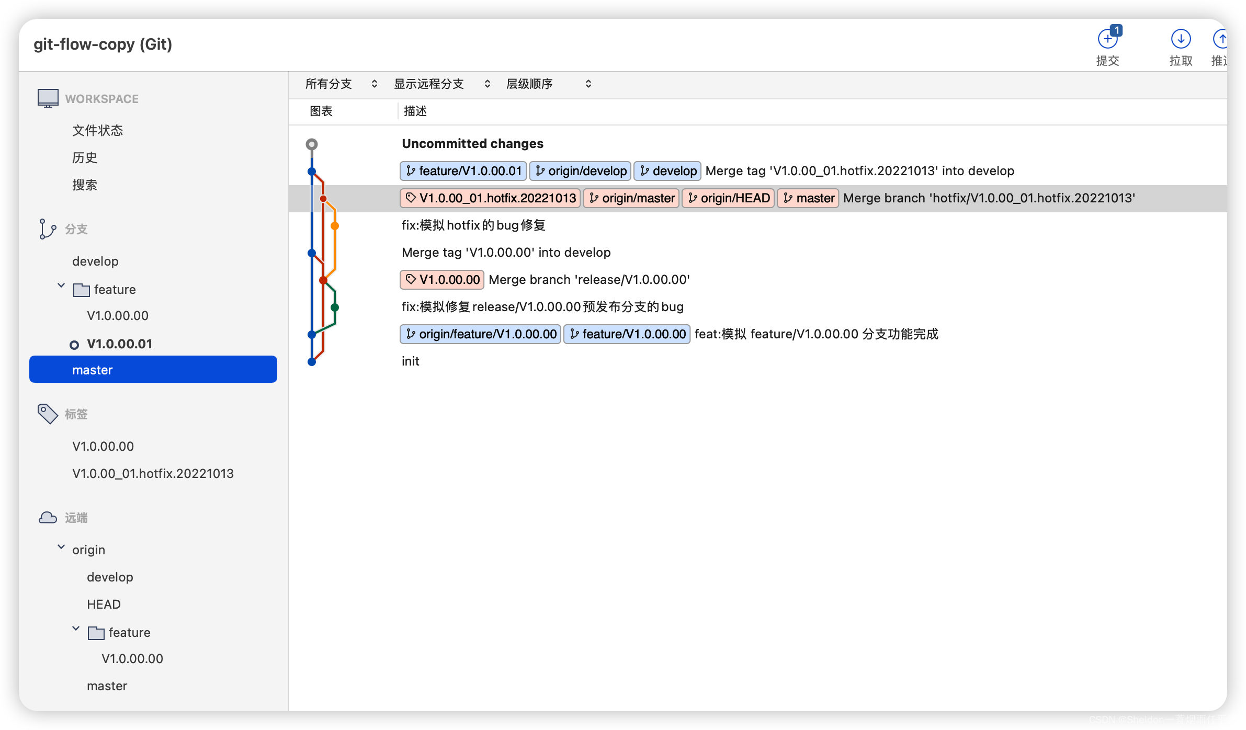Screen dimensions: 1246x730
Task: Click the WORKSPACE section header
Action: click(102, 99)
